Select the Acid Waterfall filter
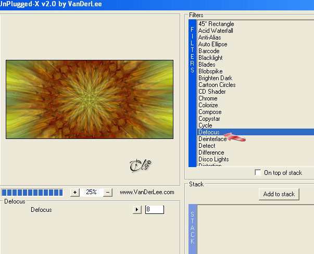314x254 pixels. 216,31
